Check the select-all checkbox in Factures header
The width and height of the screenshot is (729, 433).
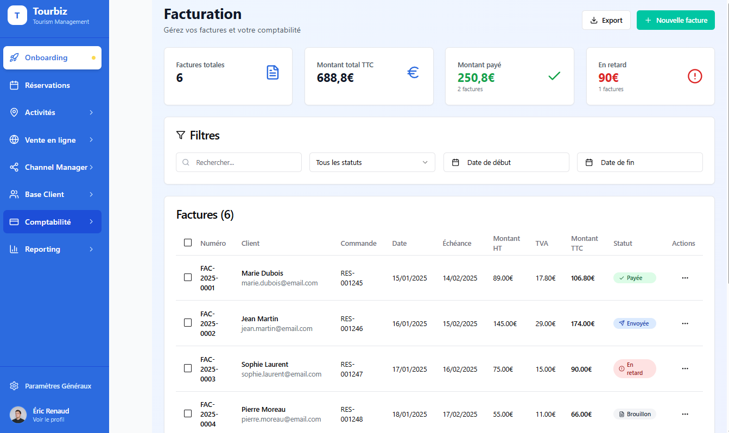188,243
